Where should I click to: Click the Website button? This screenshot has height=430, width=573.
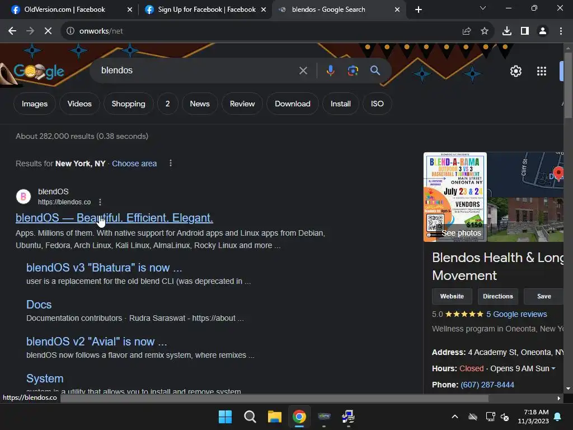[x=452, y=296]
